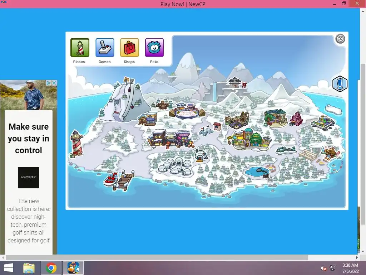
Task: Go to the Iceberg off the coast
Action: 333,110
